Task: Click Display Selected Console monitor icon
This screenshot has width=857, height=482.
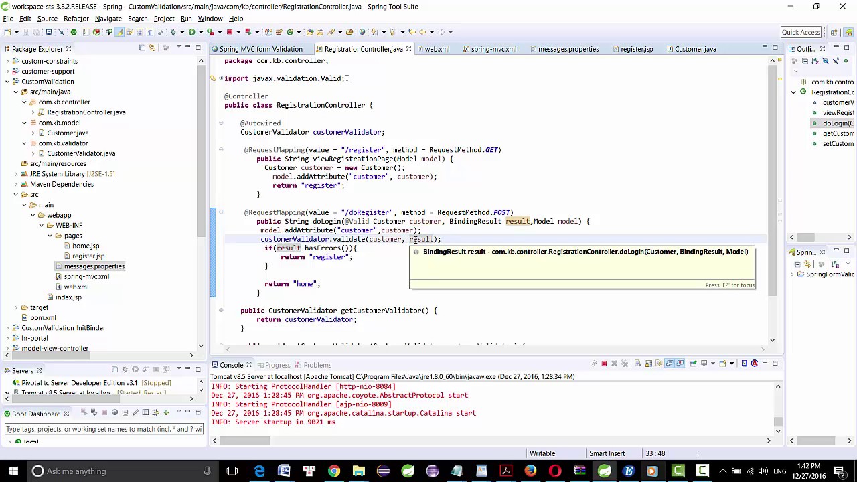Action: (x=704, y=364)
